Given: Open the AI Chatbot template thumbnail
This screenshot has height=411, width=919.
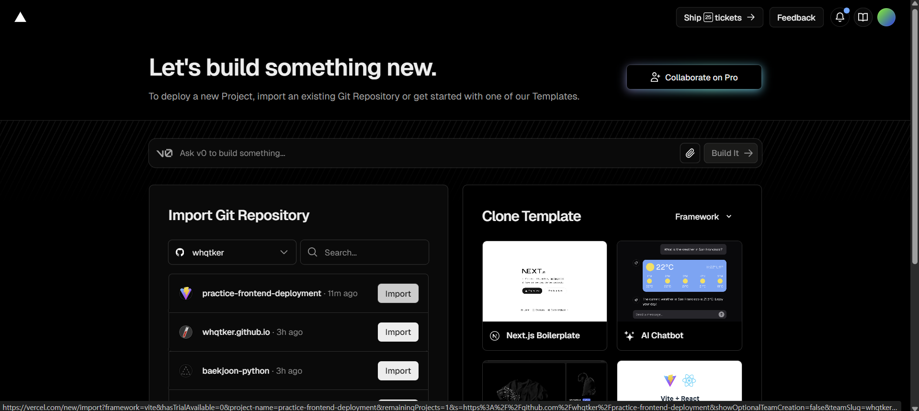Looking at the screenshot, I should pyautogui.click(x=680, y=281).
